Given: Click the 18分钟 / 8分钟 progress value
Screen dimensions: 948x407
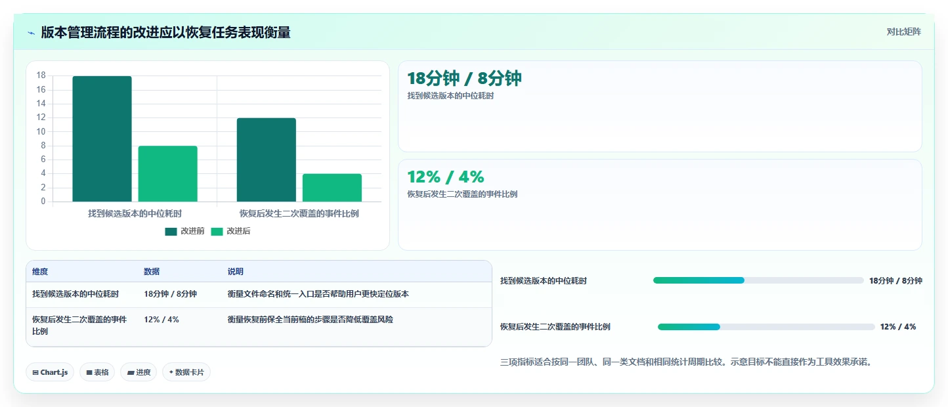Looking at the screenshot, I should pyautogui.click(x=895, y=281).
